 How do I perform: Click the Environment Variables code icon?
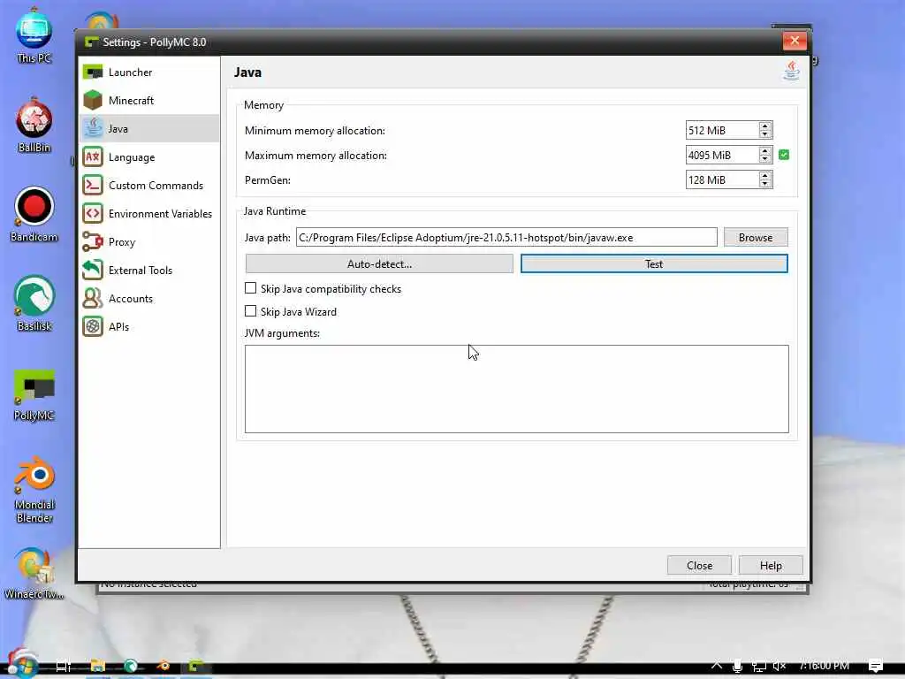click(92, 214)
